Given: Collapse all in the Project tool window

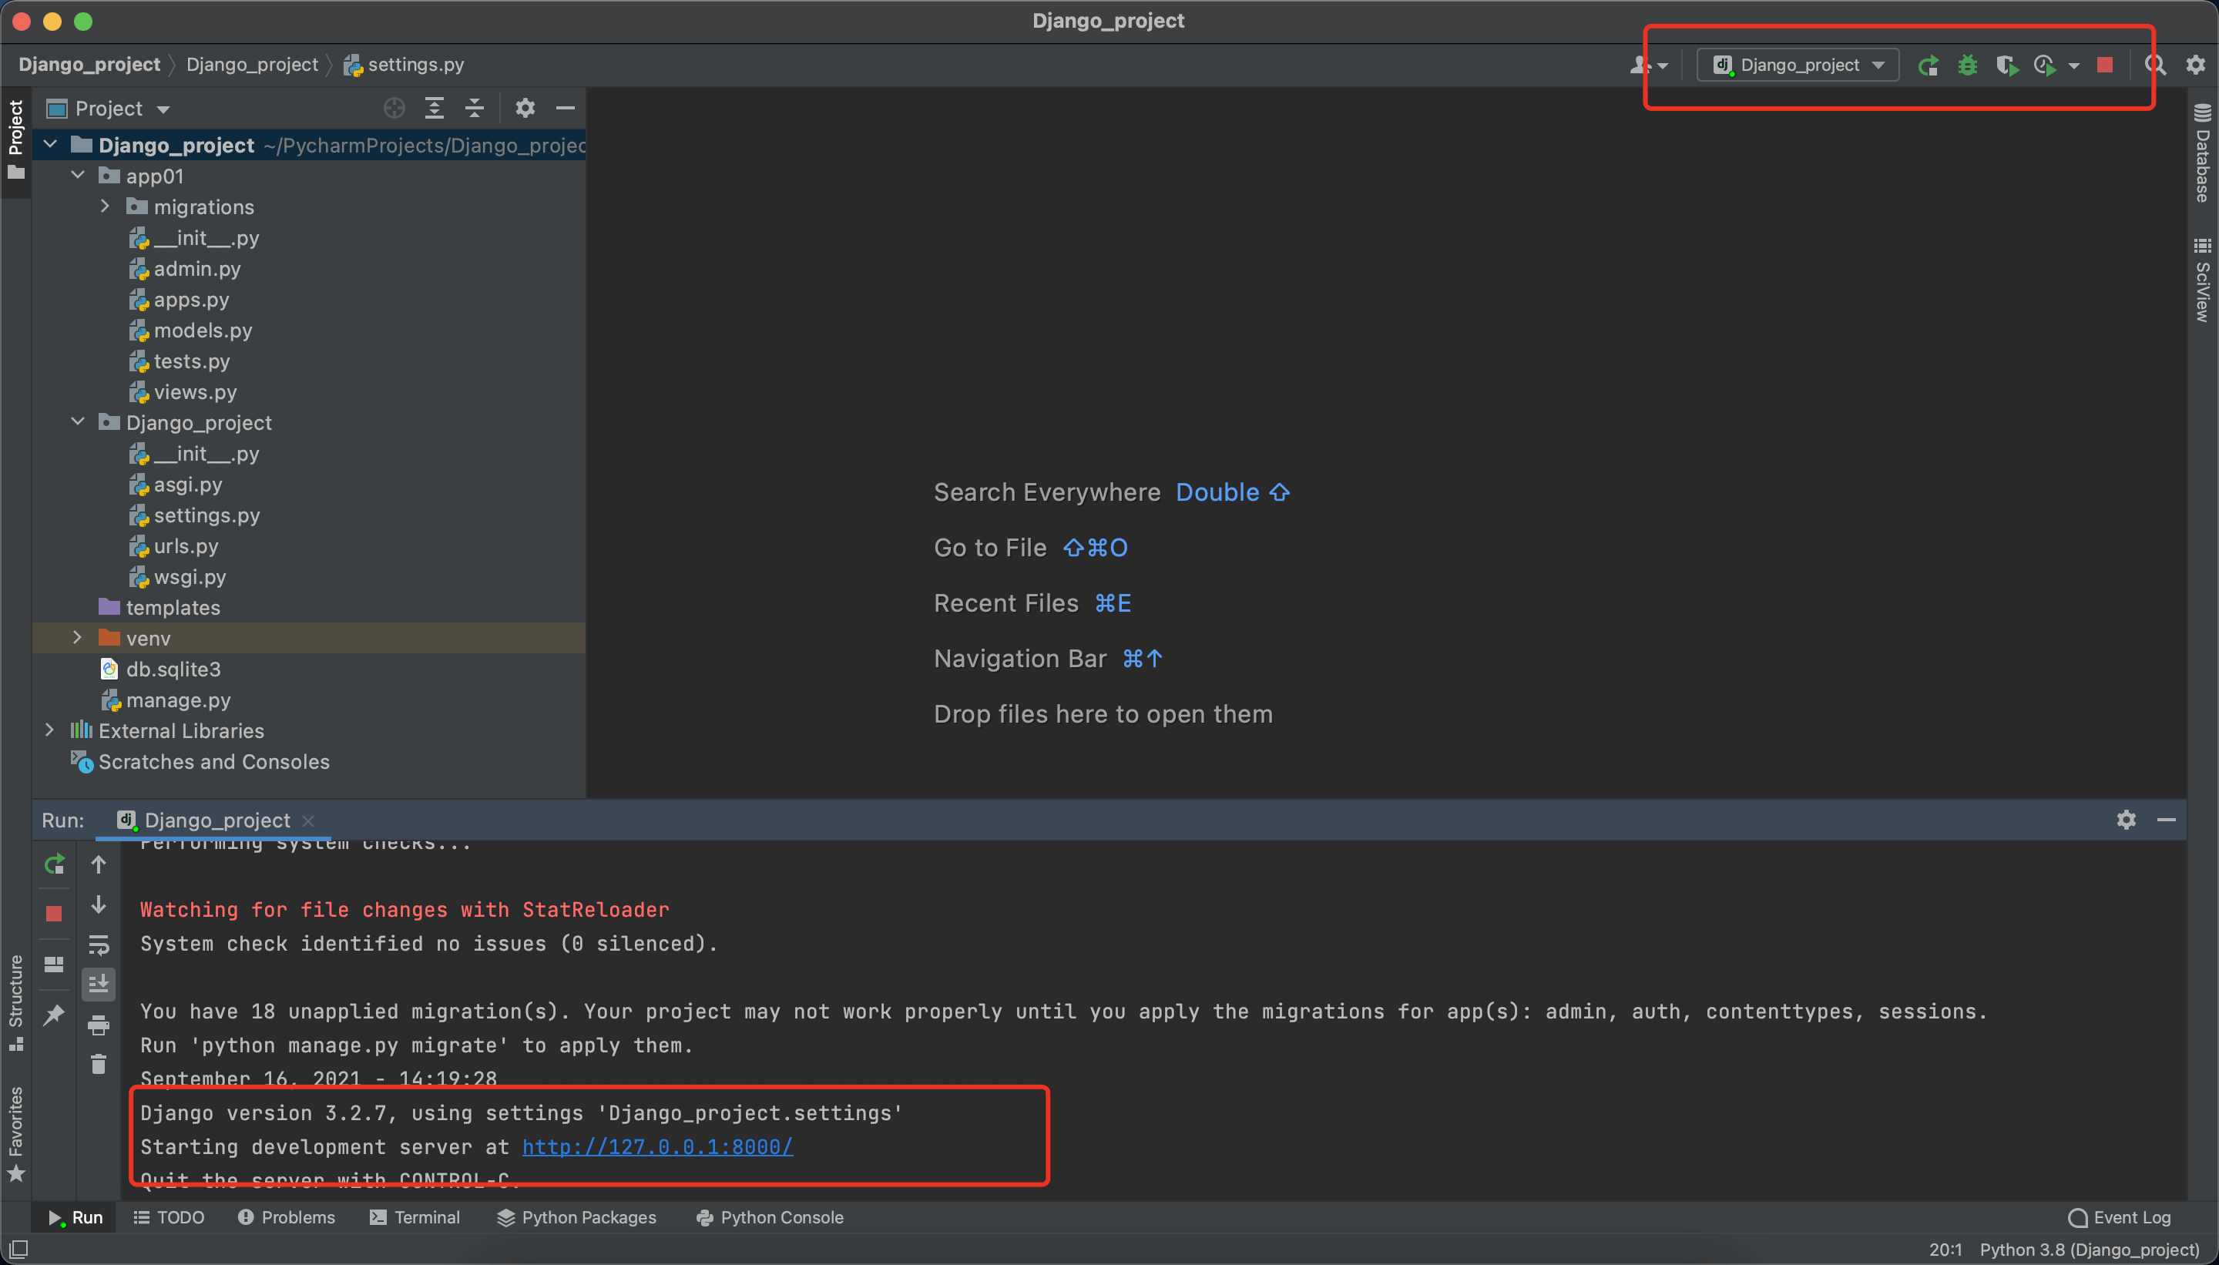Looking at the screenshot, I should tap(475, 108).
